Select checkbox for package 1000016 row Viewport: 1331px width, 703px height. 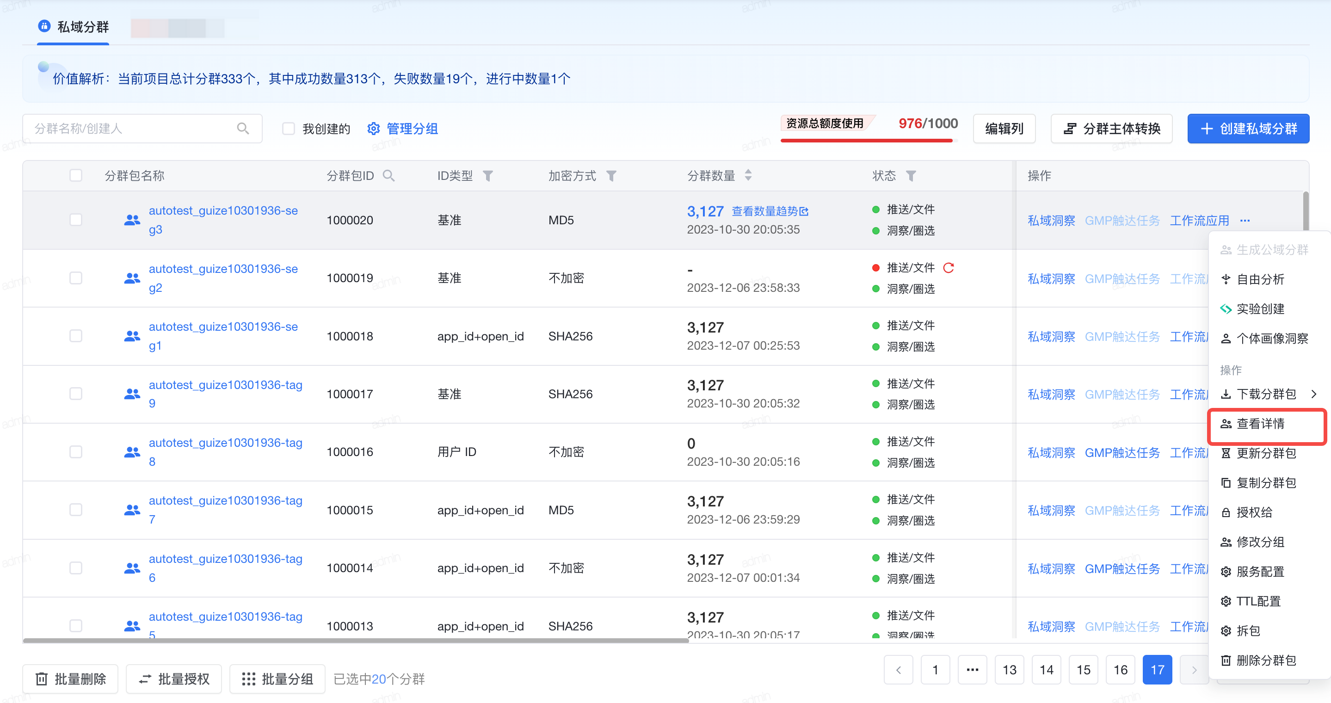click(76, 452)
